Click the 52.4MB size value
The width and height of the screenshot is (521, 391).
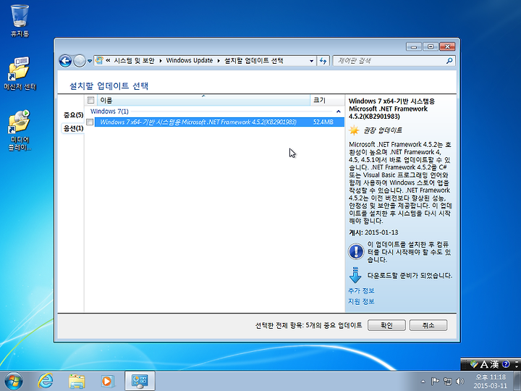point(323,122)
